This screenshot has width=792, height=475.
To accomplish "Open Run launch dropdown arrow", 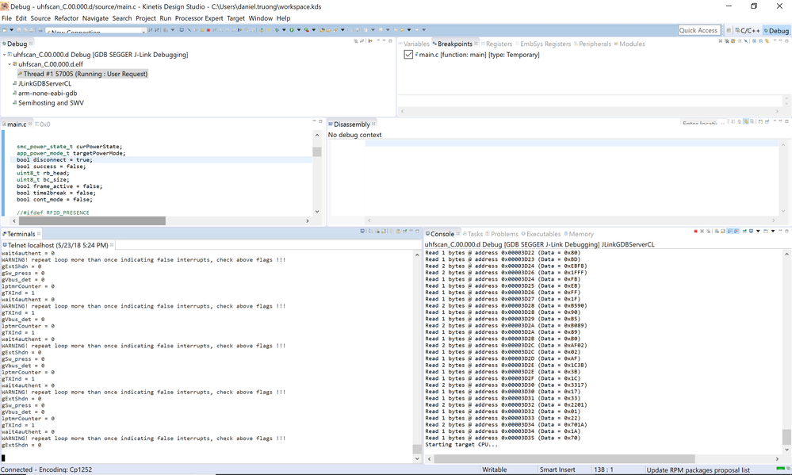I will click(299, 30).
